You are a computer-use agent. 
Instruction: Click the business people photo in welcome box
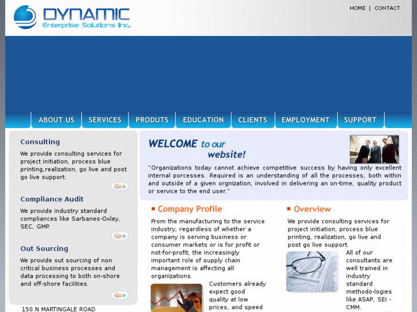pyautogui.click(x=374, y=149)
